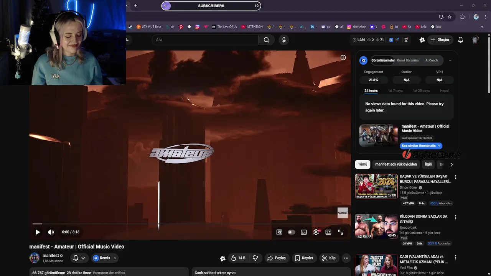Play the Amateur music video

pyautogui.click(x=38, y=232)
